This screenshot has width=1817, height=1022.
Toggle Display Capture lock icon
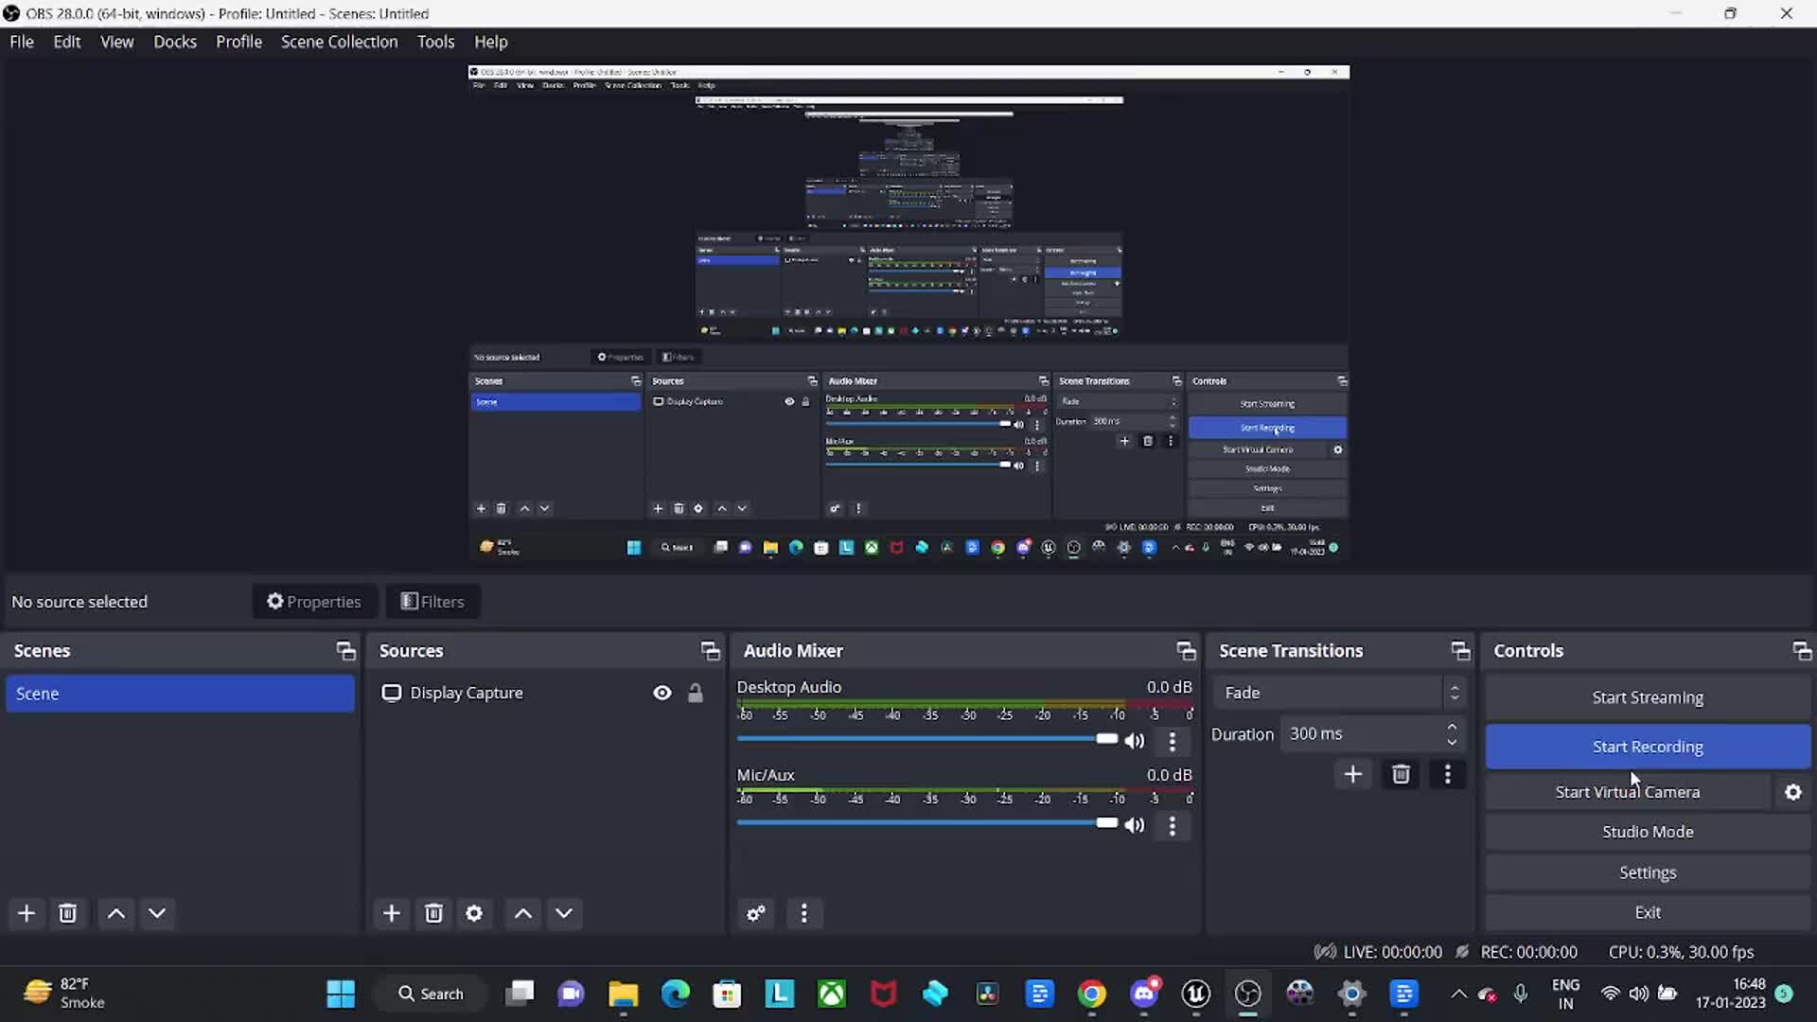[696, 694]
